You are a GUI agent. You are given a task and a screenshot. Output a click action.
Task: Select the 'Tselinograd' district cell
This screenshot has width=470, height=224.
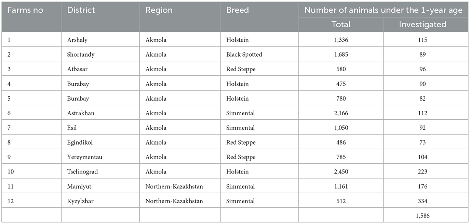[x=82, y=172]
